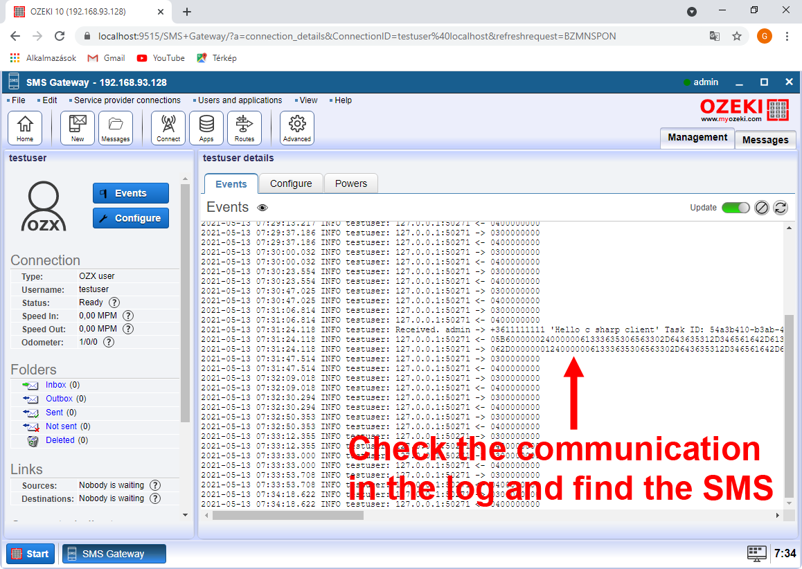Click the help icon next to Speed In

coord(128,316)
